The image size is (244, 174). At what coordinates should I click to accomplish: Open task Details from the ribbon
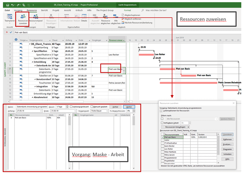point(84,19)
